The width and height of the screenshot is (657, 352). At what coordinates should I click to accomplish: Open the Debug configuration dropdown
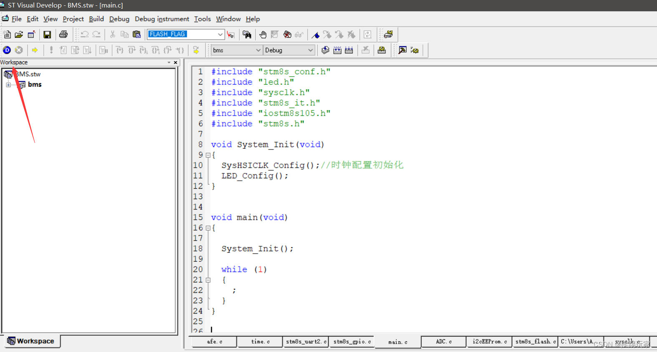point(310,50)
